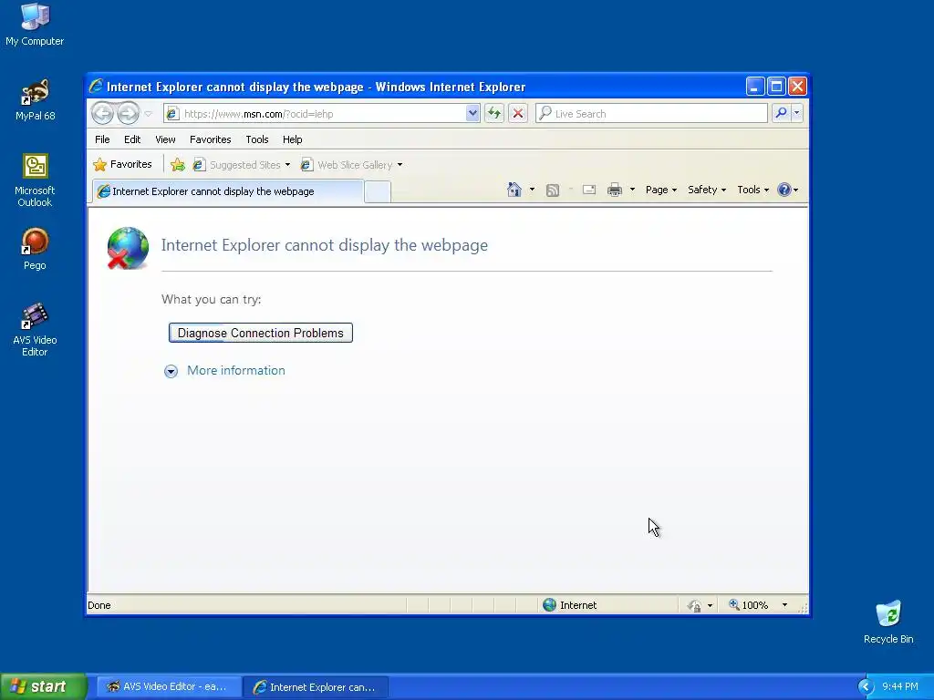
Task: Click the AVS Video Editor desktop icon
Action: (35, 329)
